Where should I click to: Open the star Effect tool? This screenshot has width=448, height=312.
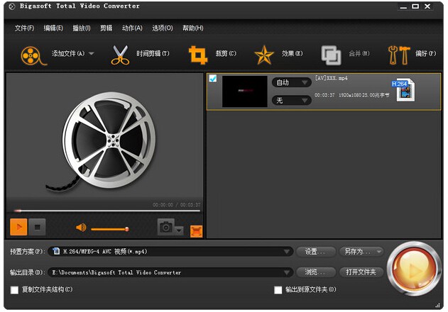click(264, 55)
